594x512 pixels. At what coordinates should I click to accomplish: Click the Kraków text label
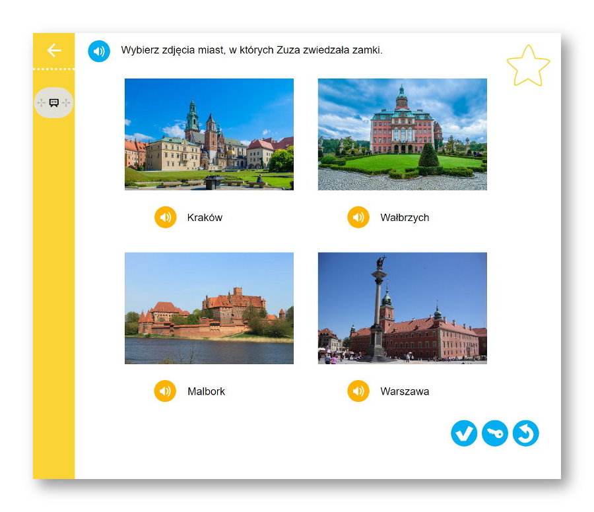[205, 218]
